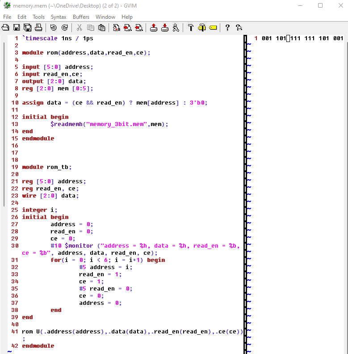Image resolution: width=348 pixels, height=354 pixels.
Task: Open the Buffers menu
Action: click(x=81, y=17)
